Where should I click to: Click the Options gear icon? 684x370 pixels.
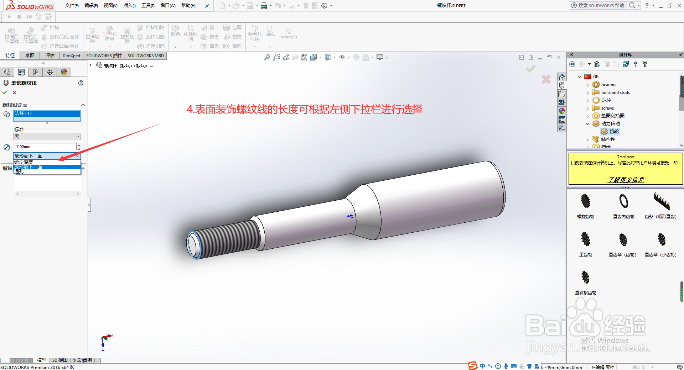324,6
